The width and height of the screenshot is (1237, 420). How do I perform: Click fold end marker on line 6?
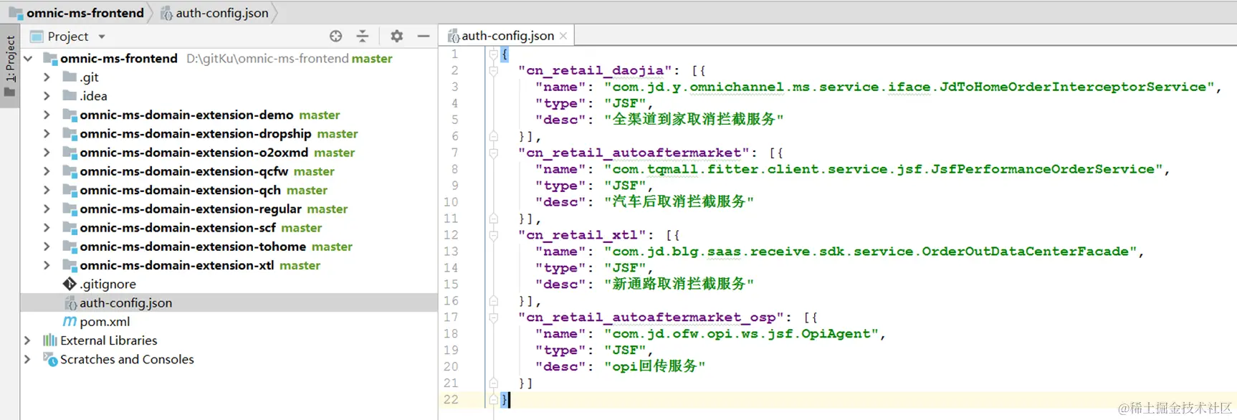click(x=493, y=136)
